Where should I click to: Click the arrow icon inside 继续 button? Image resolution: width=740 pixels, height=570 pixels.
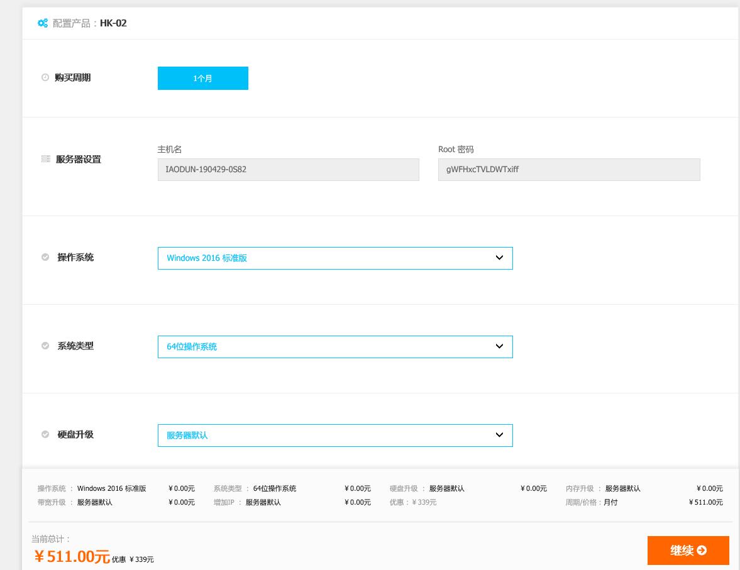tap(702, 551)
